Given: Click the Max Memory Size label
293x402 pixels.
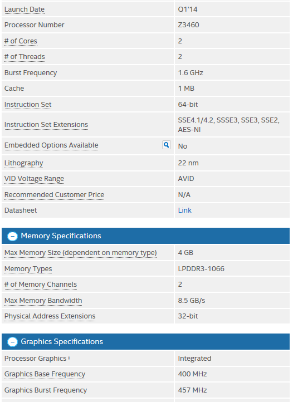Looking at the screenshot, I should tap(81, 253).
